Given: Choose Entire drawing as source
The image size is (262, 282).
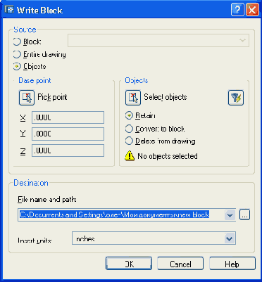Looking at the screenshot, I should click(17, 54).
